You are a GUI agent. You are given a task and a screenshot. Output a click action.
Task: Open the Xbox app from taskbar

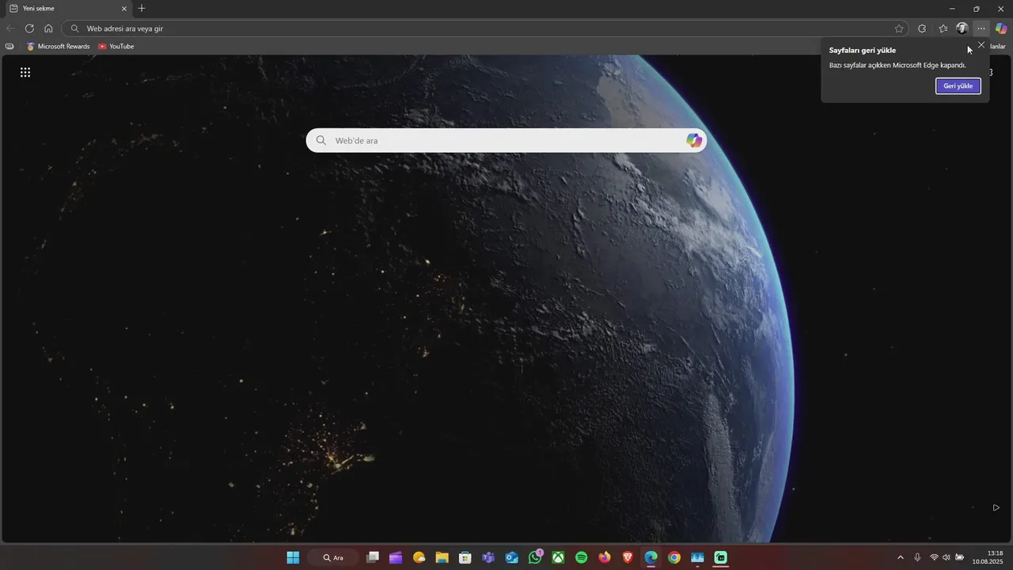[558, 557]
